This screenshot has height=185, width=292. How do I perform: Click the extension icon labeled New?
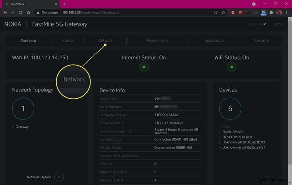pos(264,13)
